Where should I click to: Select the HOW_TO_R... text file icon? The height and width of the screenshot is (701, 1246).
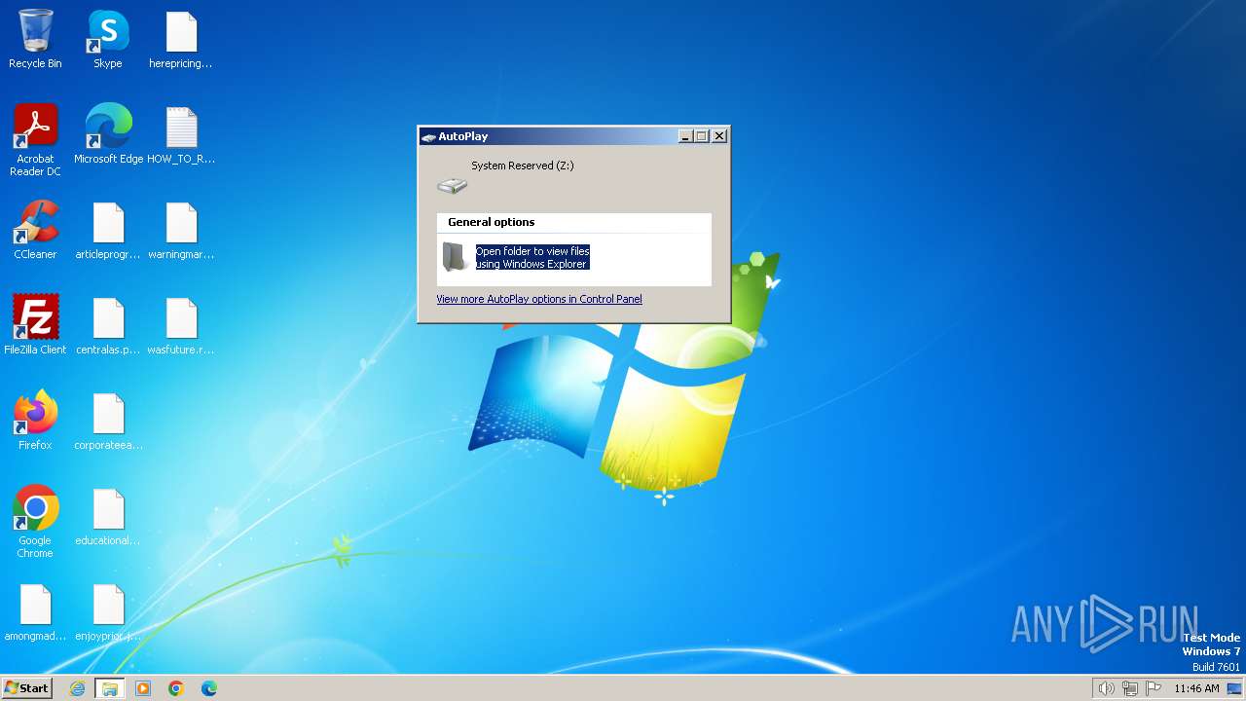coord(181,135)
